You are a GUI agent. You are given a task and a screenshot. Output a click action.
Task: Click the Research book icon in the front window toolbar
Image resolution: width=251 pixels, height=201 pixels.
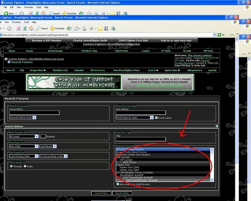(x=106, y=29)
